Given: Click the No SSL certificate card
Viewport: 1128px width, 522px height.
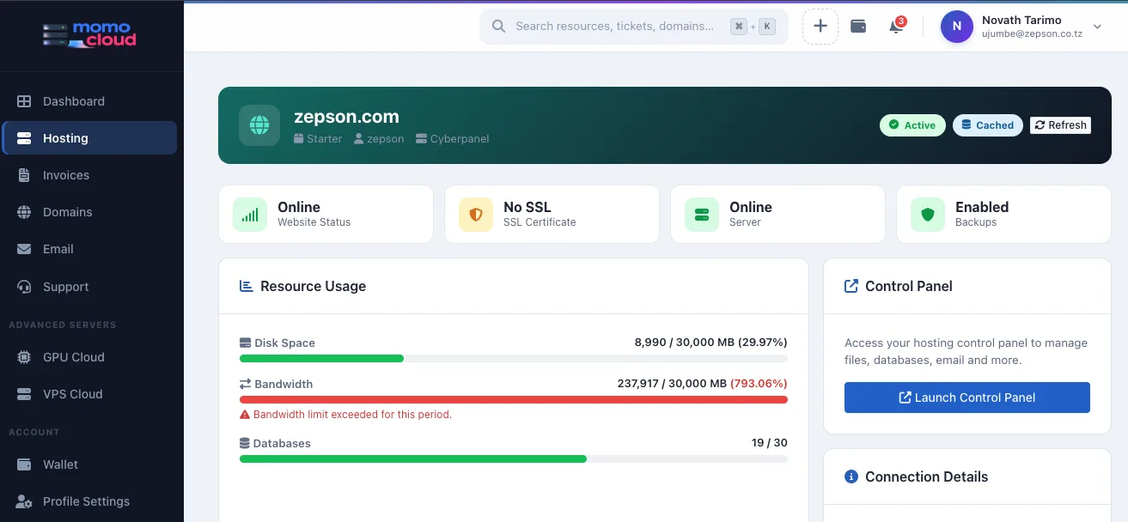Looking at the screenshot, I should tap(552, 214).
